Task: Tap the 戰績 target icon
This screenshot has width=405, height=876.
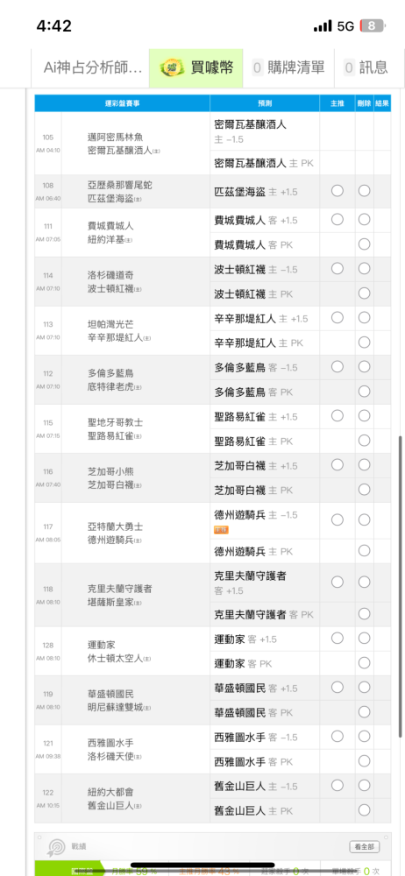Action: [x=56, y=847]
